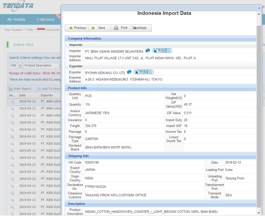This screenshot has width=265, height=216.
Task: Click the T-info breadcrumb link
Action: tap(29, 30)
